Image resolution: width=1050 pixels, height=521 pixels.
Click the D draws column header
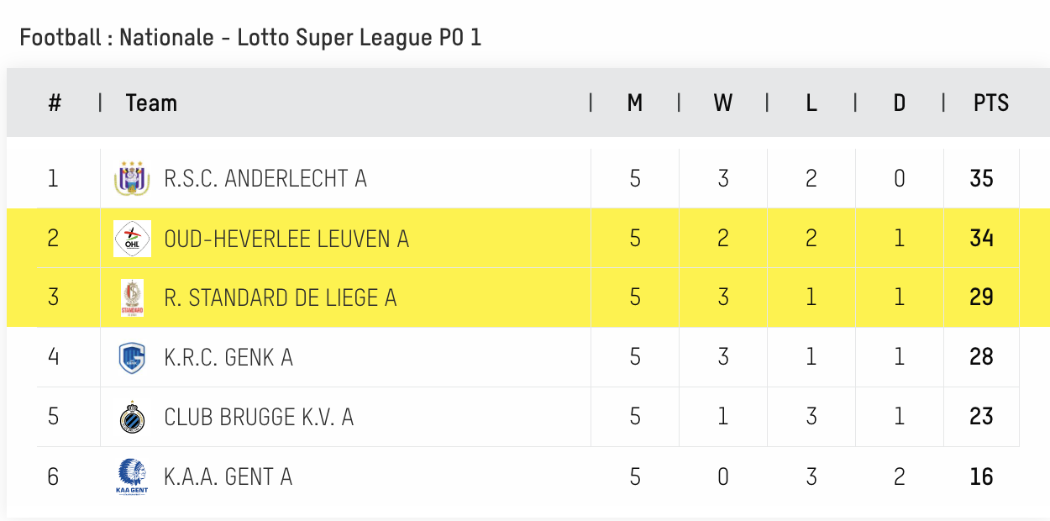(x=900, y=103)
